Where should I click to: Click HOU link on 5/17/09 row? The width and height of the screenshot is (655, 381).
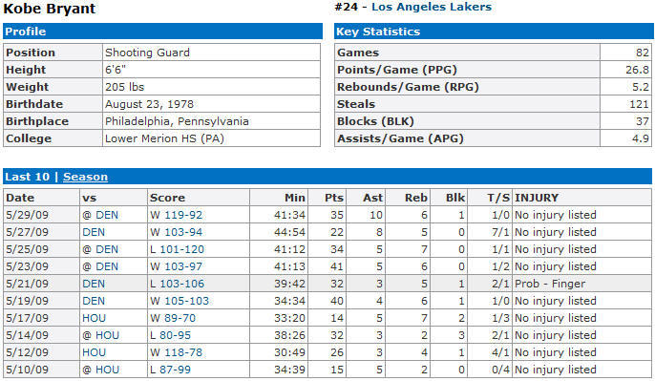pos(94,318)
